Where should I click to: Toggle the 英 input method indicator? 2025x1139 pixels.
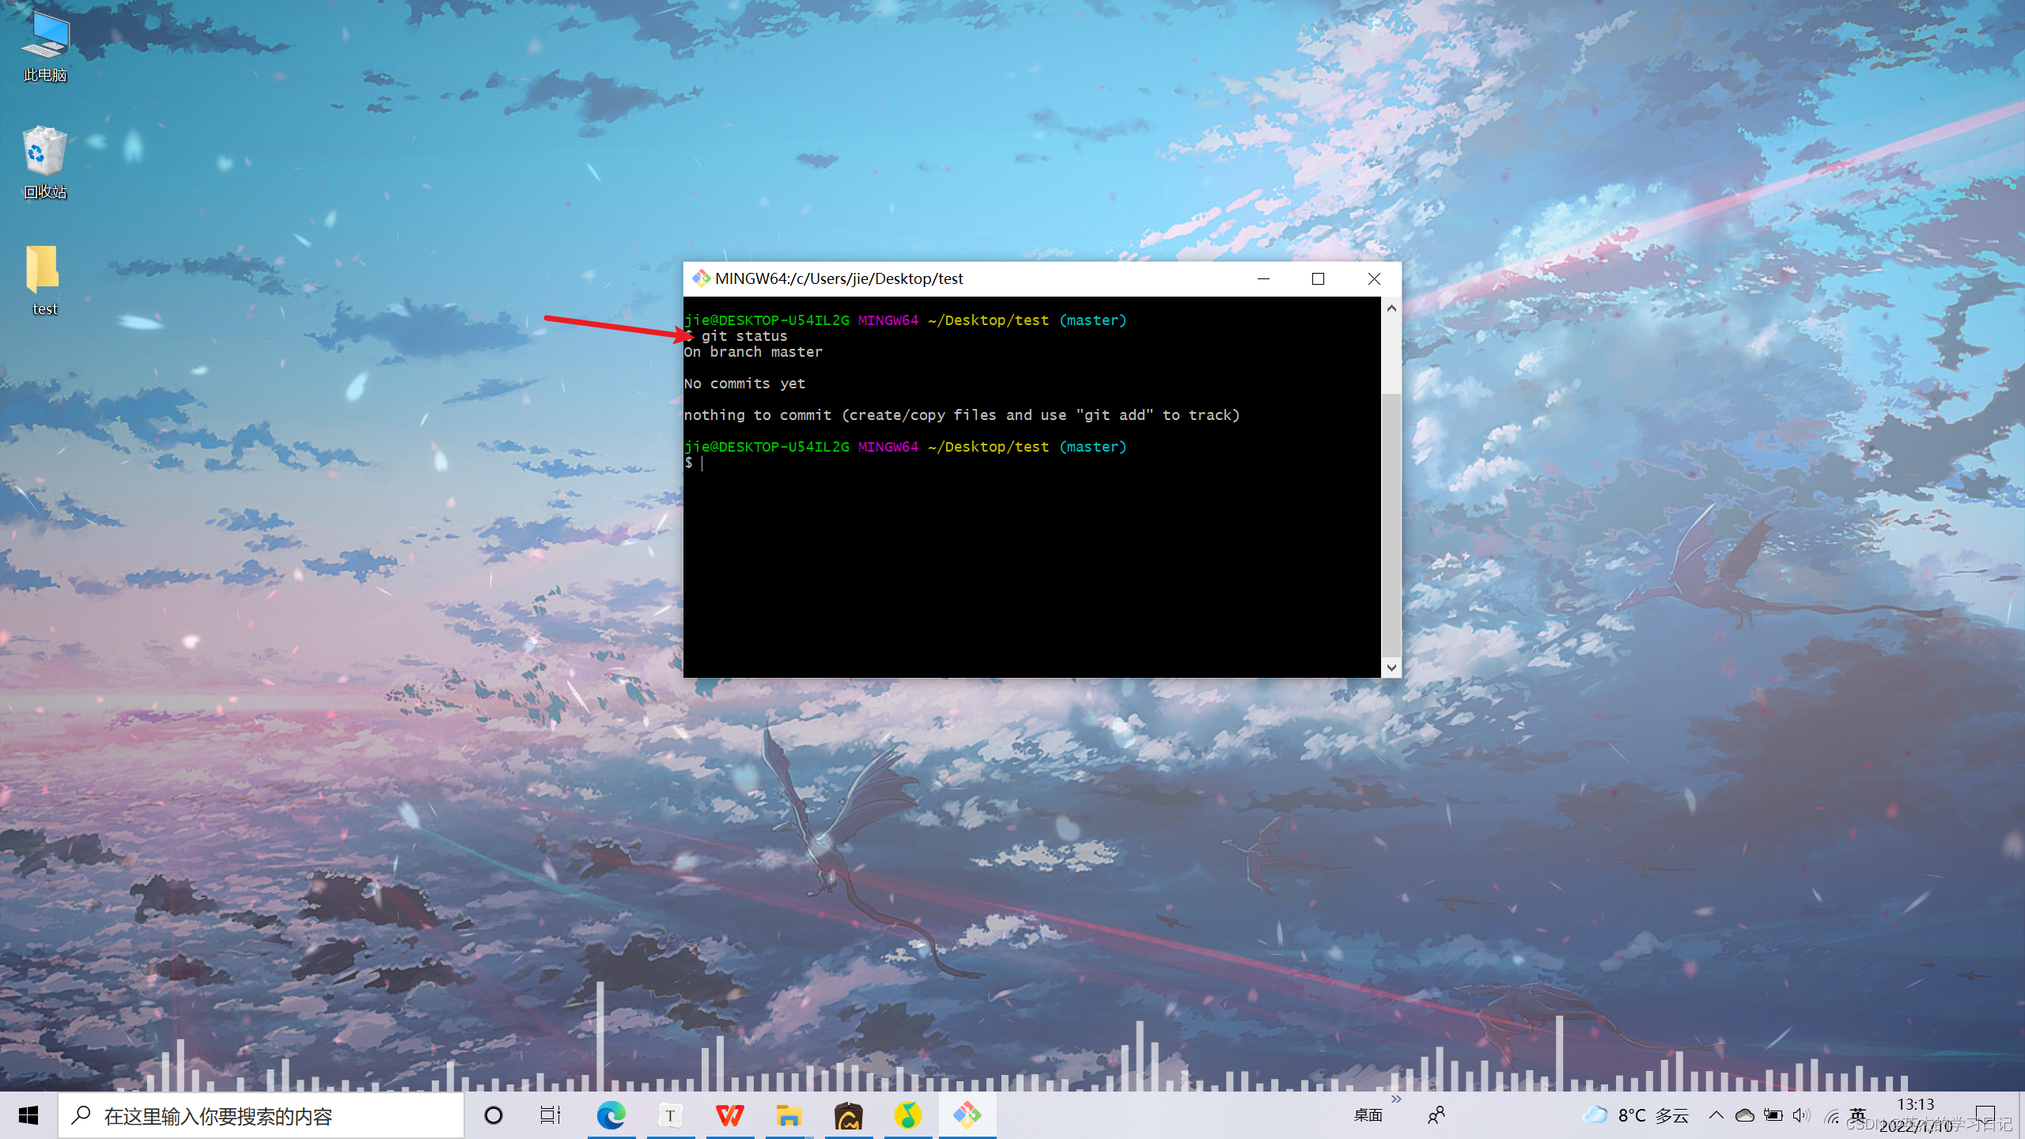click(x=1858, y=1115)
